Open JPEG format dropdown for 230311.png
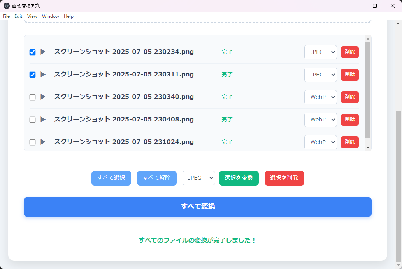This screenshot has height=269, width=402. pos(321,75)
